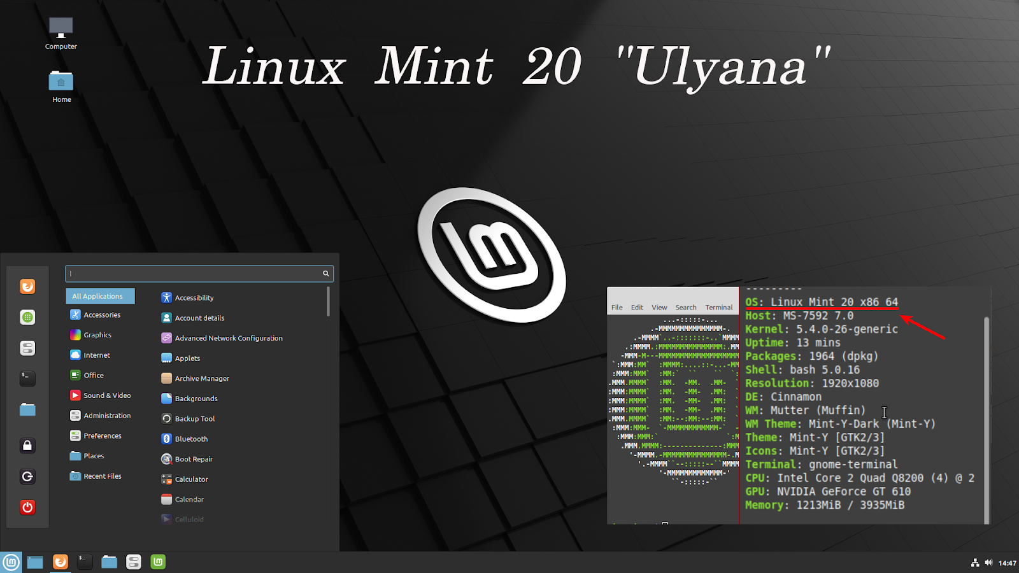The width and height of the screenshot is (1019, 573).
Task: Click the 14:47 clock on the panel
Action: point(1008,563)
